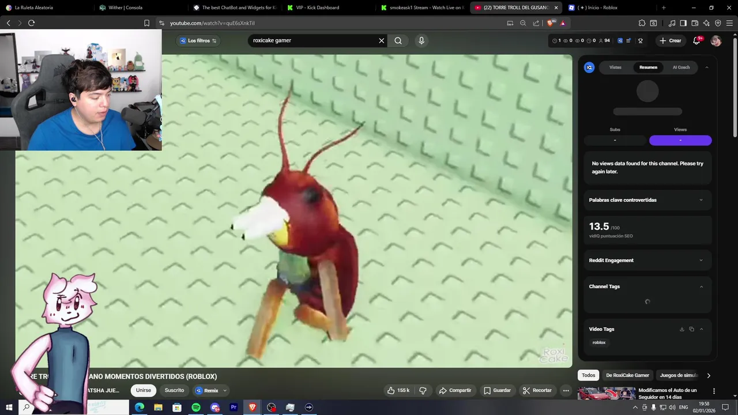Open options for Seguidor en 14 días video
This screenshot has height=415, width=738.
[714, 391]
